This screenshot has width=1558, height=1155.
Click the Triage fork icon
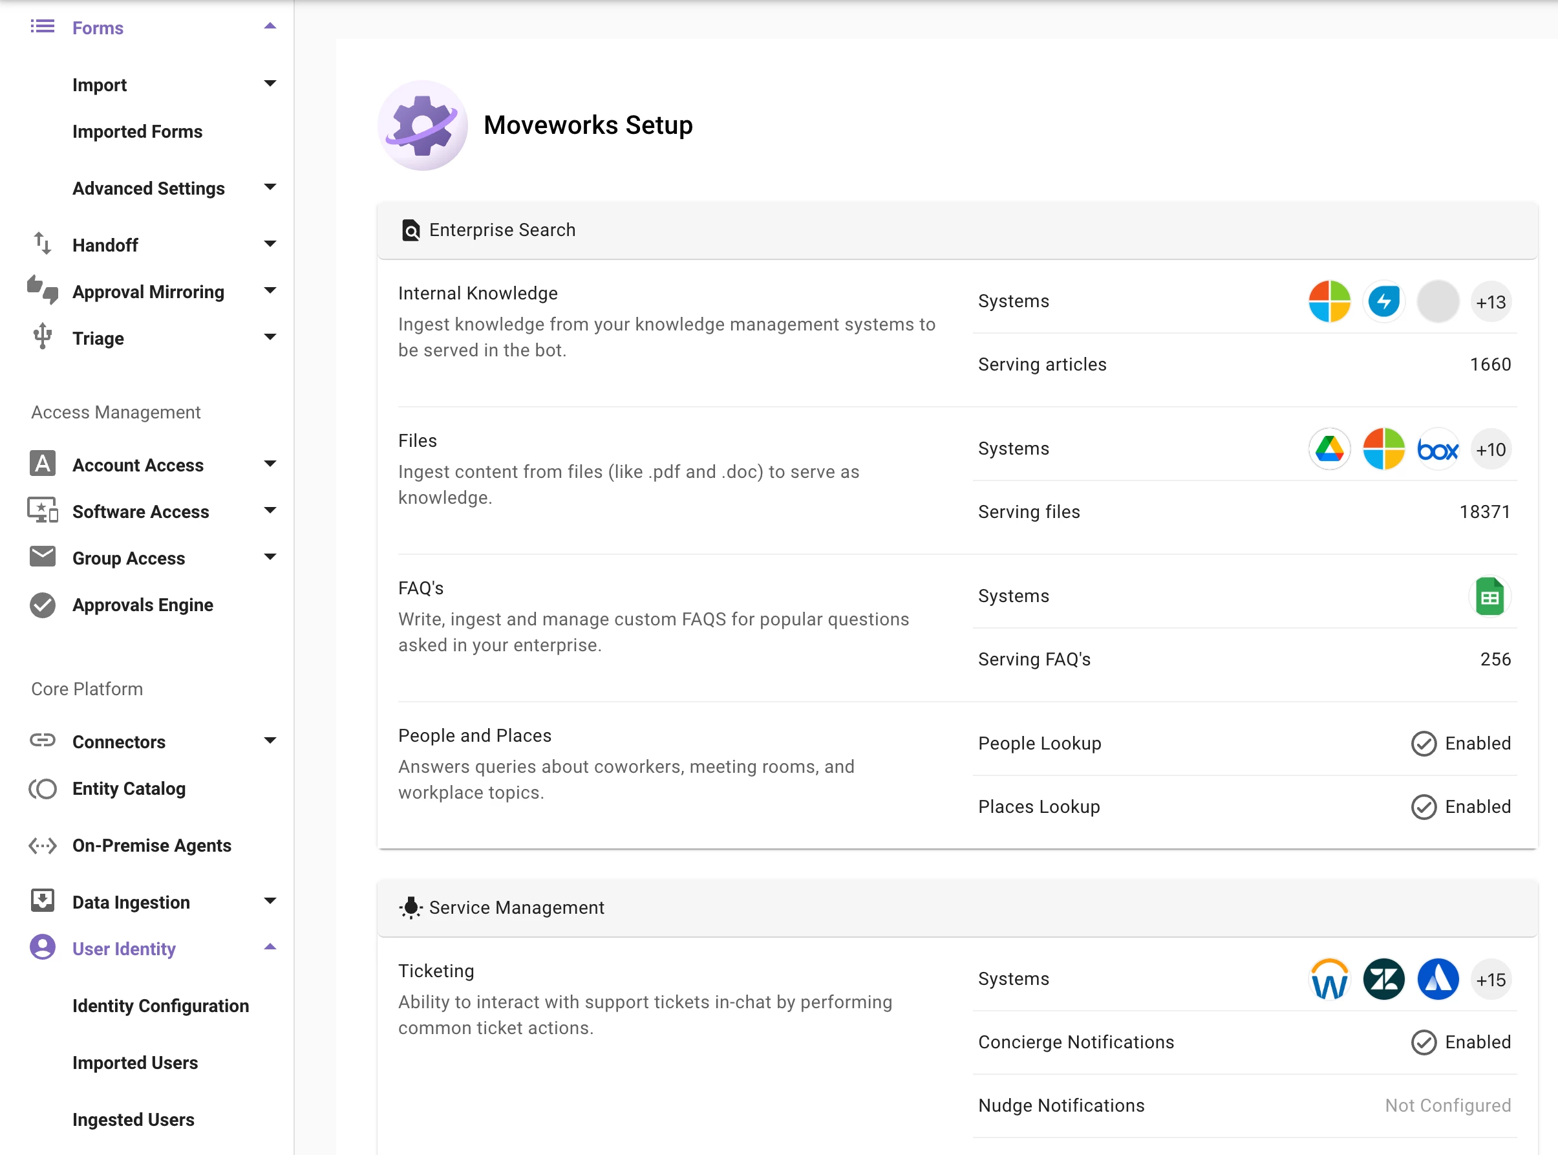click(x=43, y=337)
